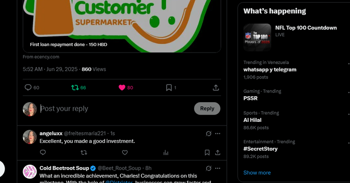Open more options on Cold Beetroot Soup reply
Viewport: 350px width, 183px height.
pyautogui.click(x=218, y=168)
